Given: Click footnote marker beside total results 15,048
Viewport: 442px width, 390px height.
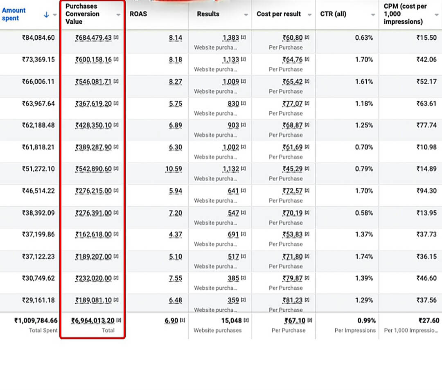Looking at the screenshot, I should tap(246, 320).
